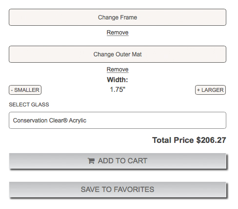Viewport: 238px width, 209px height.
Task: Click the ADD TO CART text label
Action: point(122,161)
